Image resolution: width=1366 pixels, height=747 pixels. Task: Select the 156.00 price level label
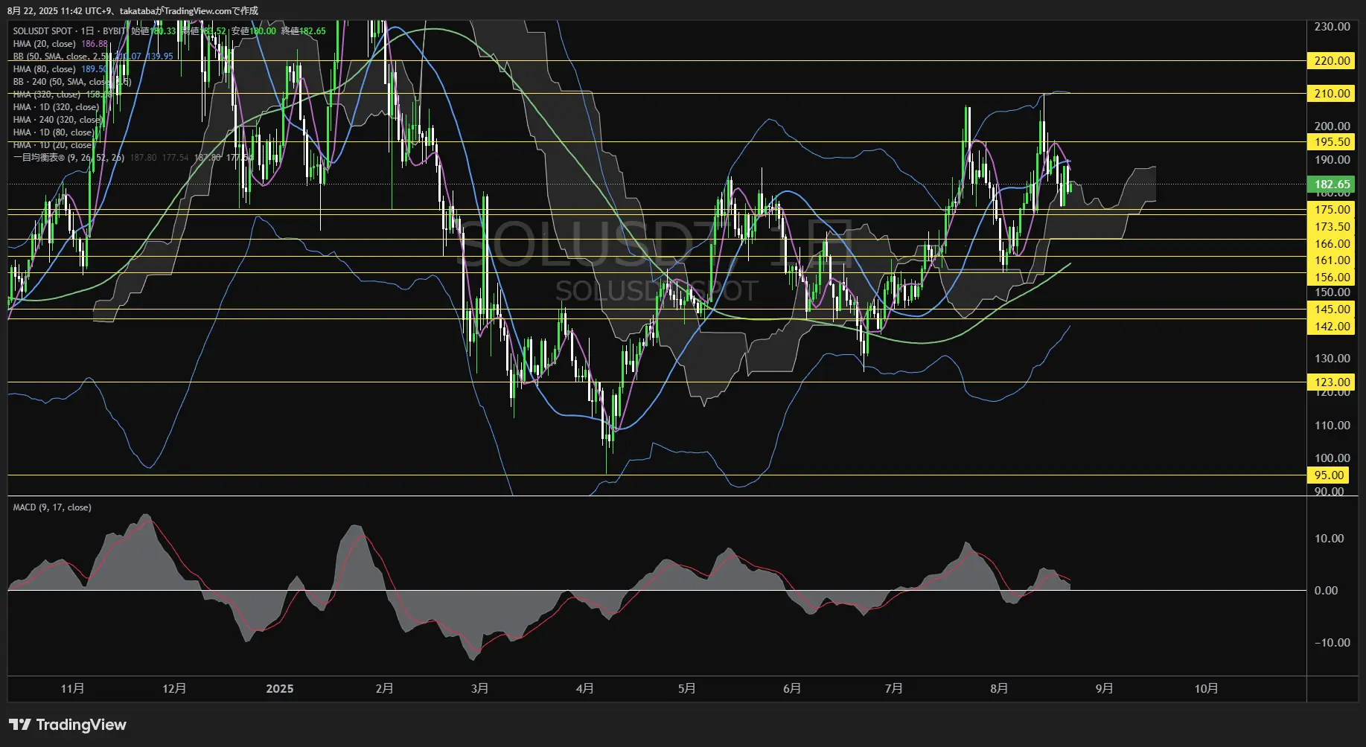[x=1332, y=278]
